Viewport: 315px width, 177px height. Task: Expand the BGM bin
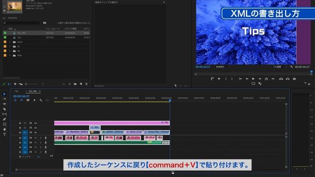10,56
